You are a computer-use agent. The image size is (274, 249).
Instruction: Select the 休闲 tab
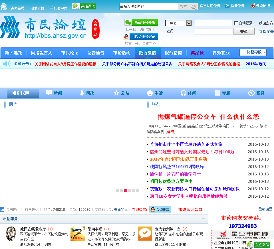pos(189,93)
